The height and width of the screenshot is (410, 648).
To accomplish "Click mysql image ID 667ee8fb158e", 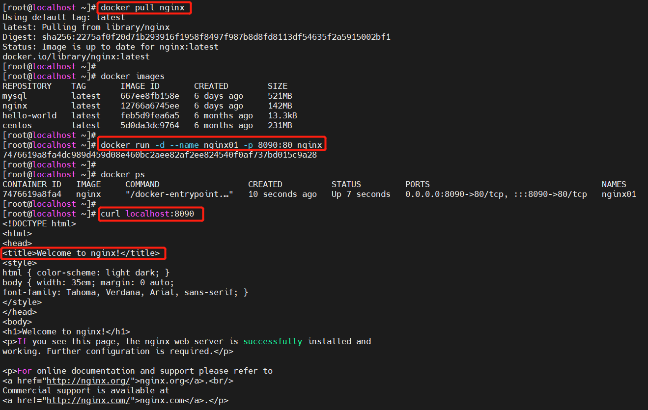I will [x=150, y=96].
